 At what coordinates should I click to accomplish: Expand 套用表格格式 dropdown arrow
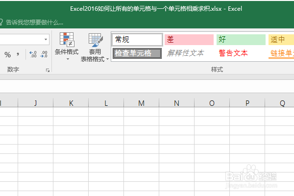(107, 59)
